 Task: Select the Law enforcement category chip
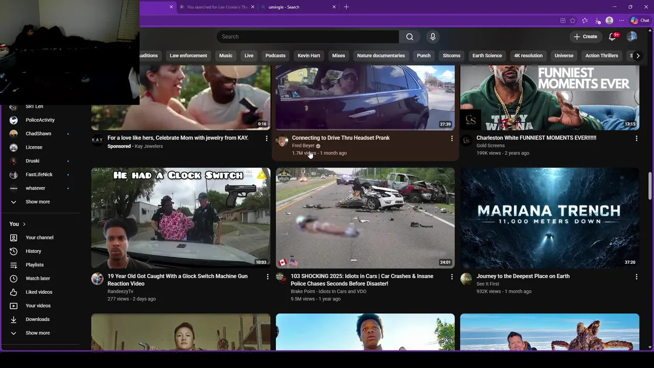coord(189,56)
